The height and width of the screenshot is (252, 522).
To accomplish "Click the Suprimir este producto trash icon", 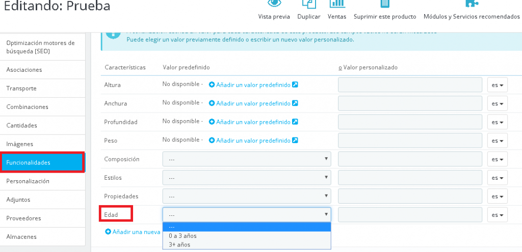I will [385, 4].
